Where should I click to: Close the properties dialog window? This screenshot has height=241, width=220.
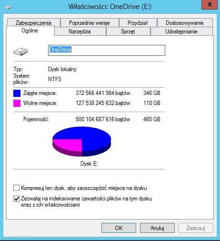click(x=210, y=4)
